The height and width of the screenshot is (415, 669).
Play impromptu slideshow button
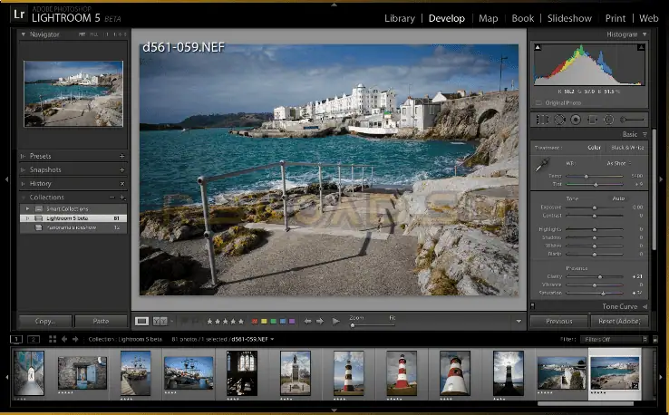coord(336,321)
